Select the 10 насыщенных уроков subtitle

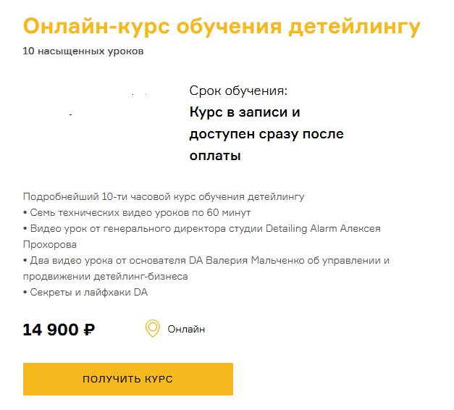(x=83, y=51)
